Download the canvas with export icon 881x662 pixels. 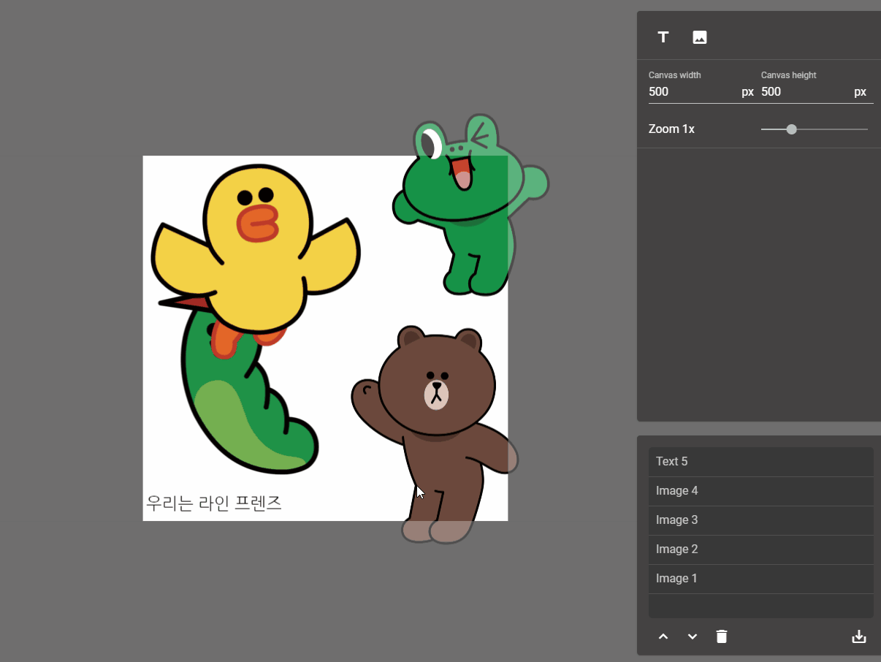tap(859, 636)
